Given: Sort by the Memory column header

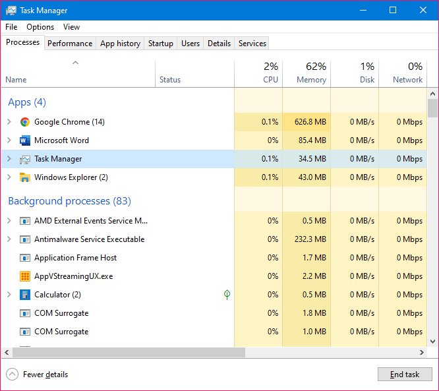Looking at the screenshot, I should click(x=307, y=73).
